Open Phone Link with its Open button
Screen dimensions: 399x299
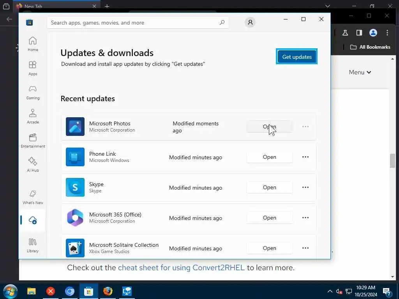click(270, 157)
